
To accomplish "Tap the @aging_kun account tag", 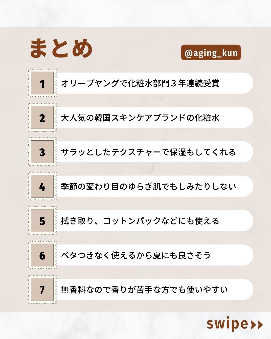I will point(211,53).
